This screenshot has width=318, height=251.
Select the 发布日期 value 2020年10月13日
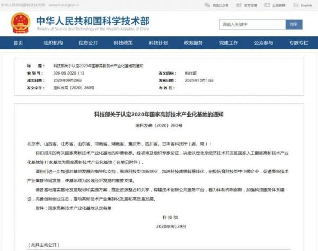point(199,80)
